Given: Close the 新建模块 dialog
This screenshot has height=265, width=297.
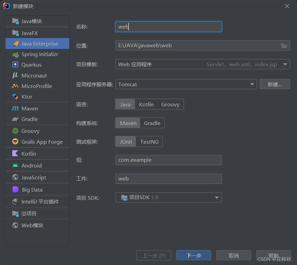Looking at the screenshot, I should click(x=287, y=6).
